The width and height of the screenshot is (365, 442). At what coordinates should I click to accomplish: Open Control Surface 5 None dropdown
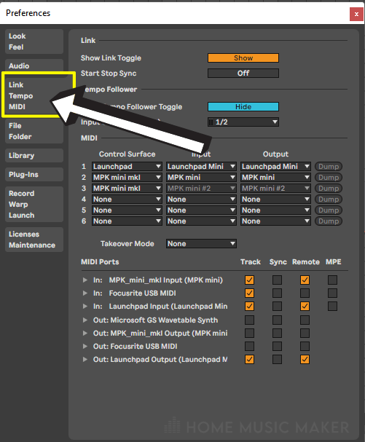pos(127,210)
